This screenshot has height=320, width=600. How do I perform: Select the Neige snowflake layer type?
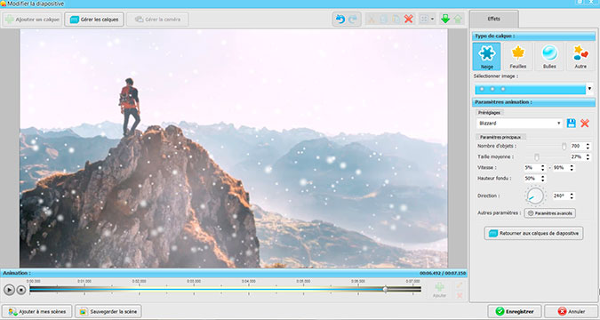(487, 56)
